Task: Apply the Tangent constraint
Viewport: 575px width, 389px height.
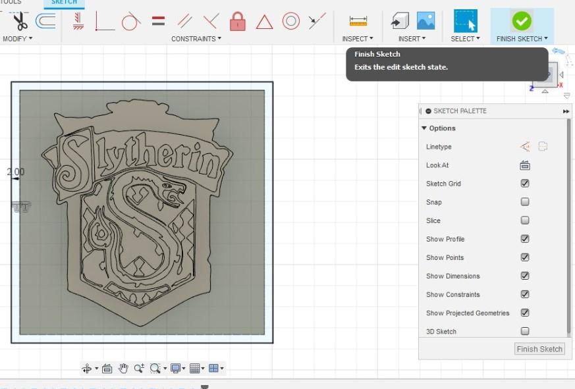Action: coord(131,21)
